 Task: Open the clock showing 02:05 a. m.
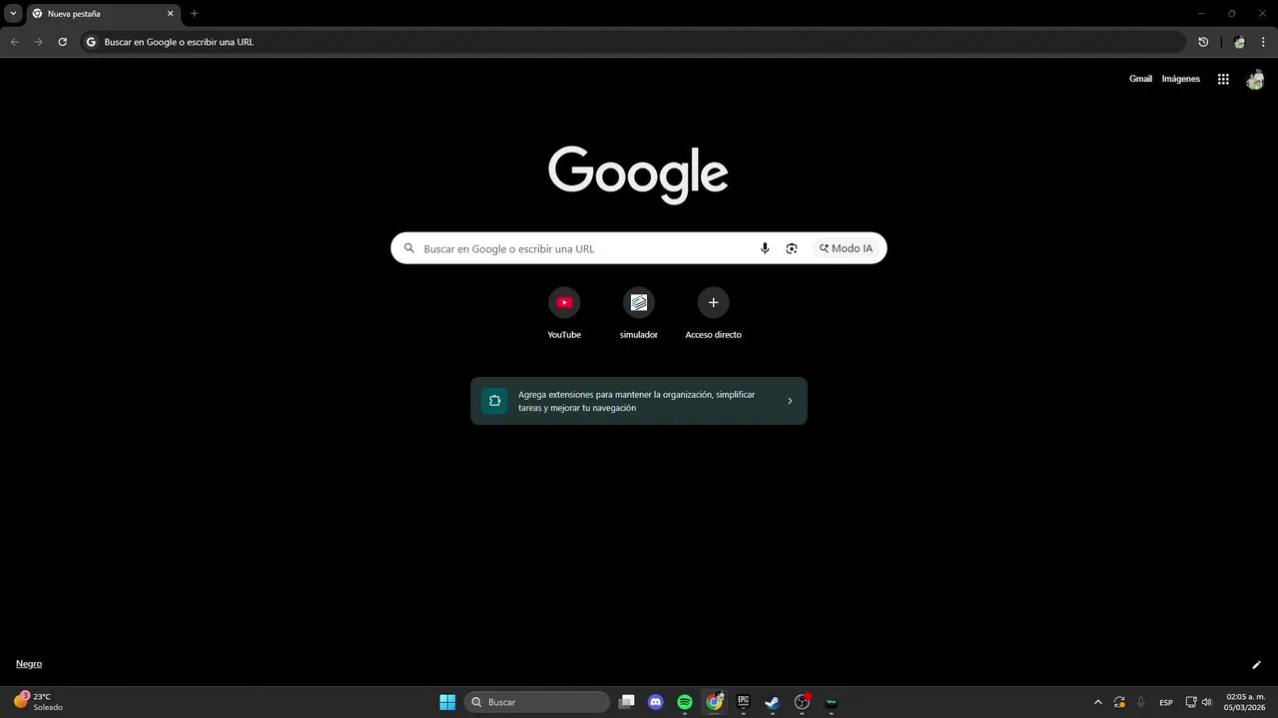point(1245,702)
